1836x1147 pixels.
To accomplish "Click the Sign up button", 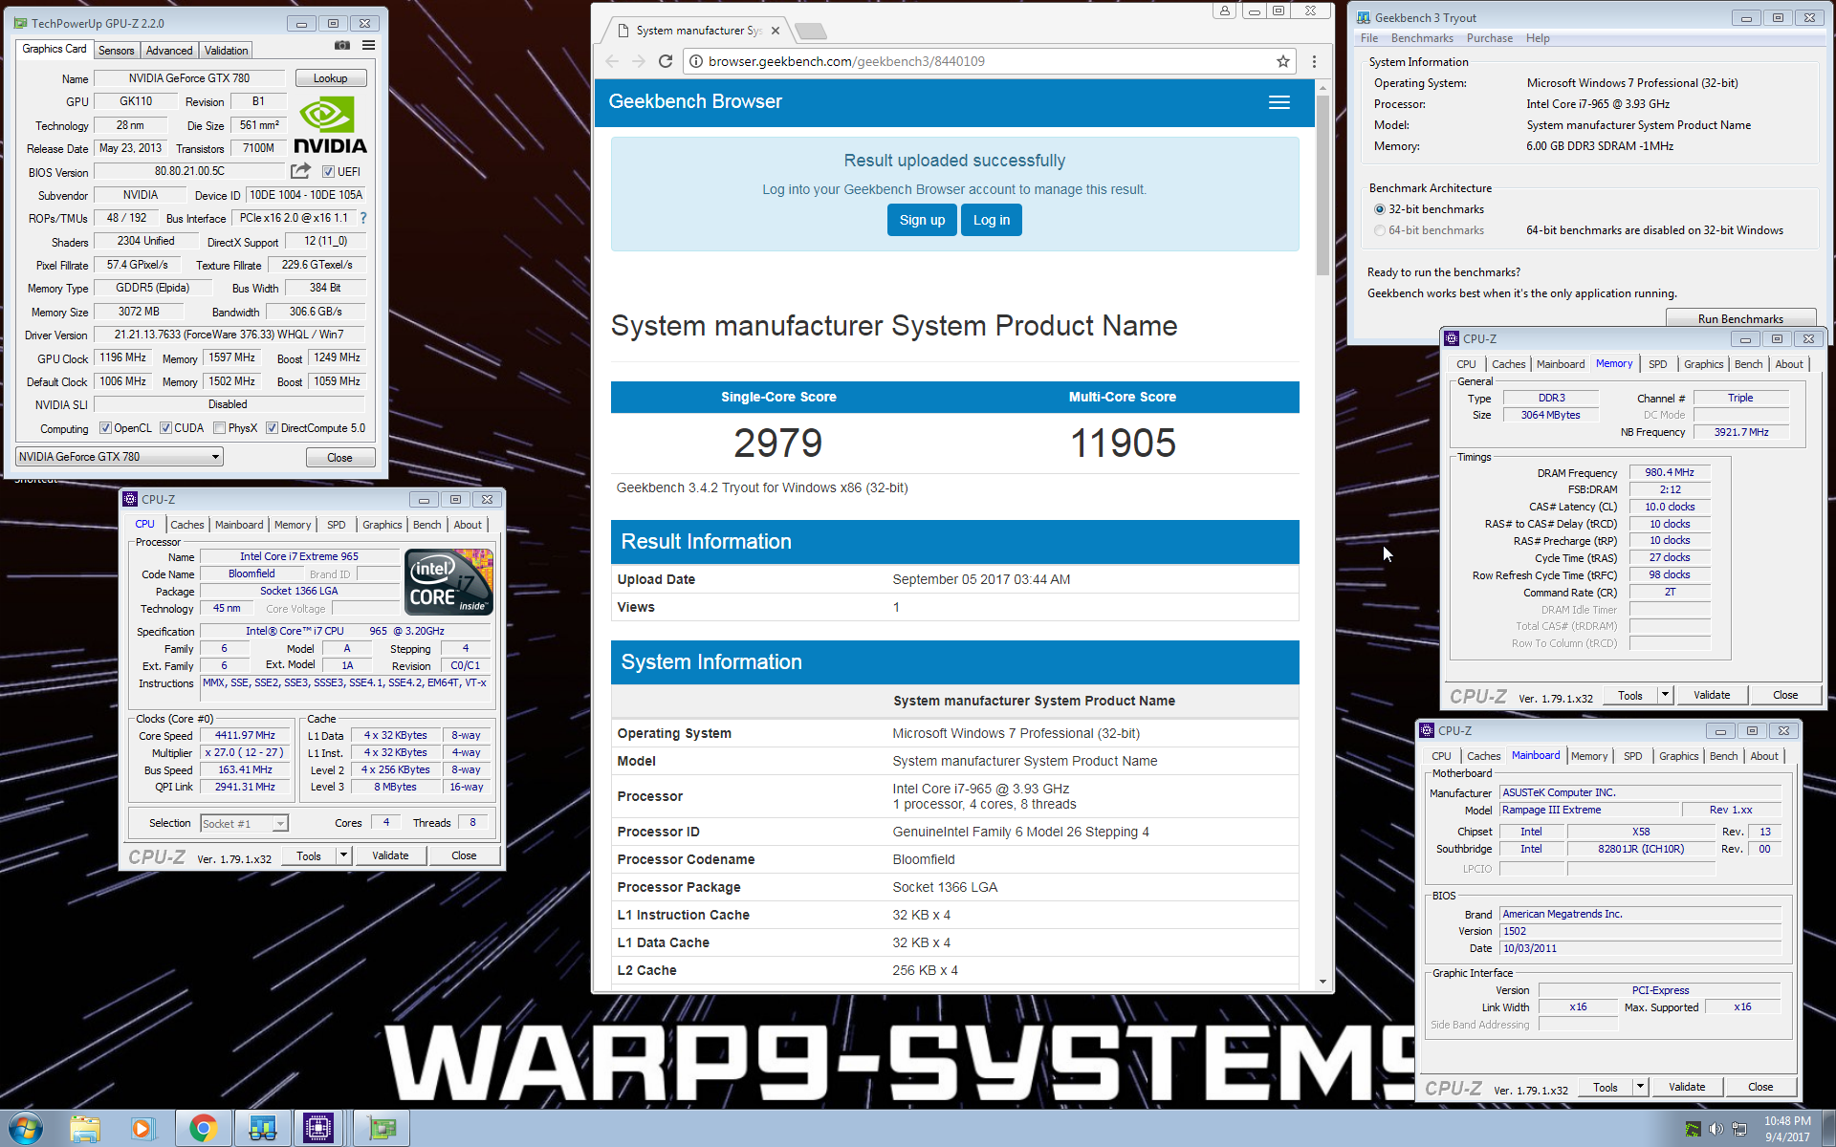I will click(x=922, y=220).
